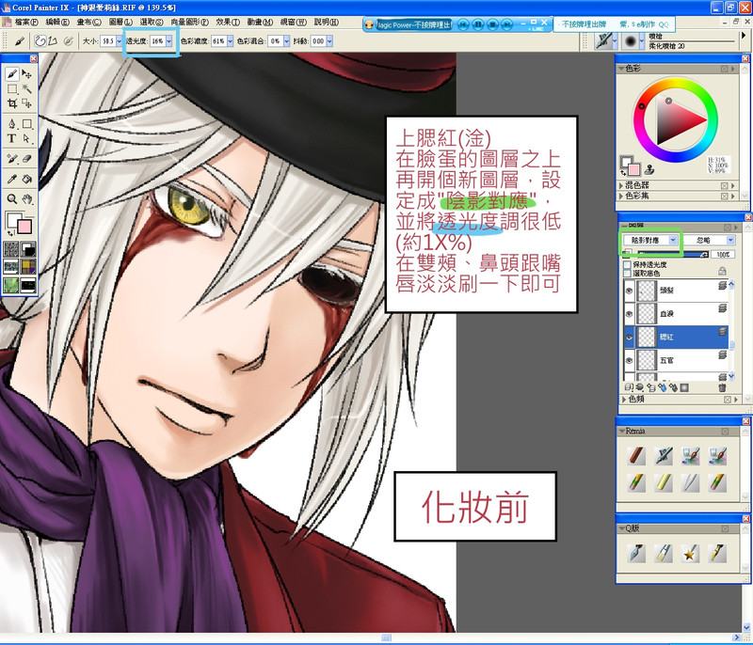Open the 色彩混合 dropdown arrow
This screenshot has height=645, width=753.
click(x=287, y=41)
